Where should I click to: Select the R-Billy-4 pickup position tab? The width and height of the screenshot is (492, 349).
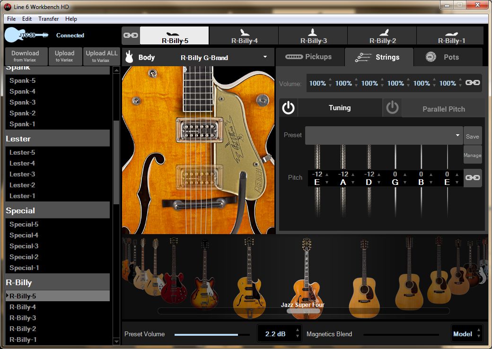click(x=244, y=36)
